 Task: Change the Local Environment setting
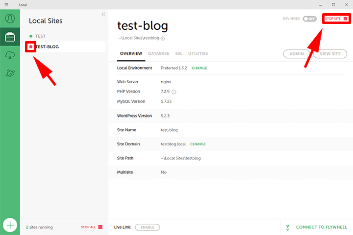click(199, 68)
